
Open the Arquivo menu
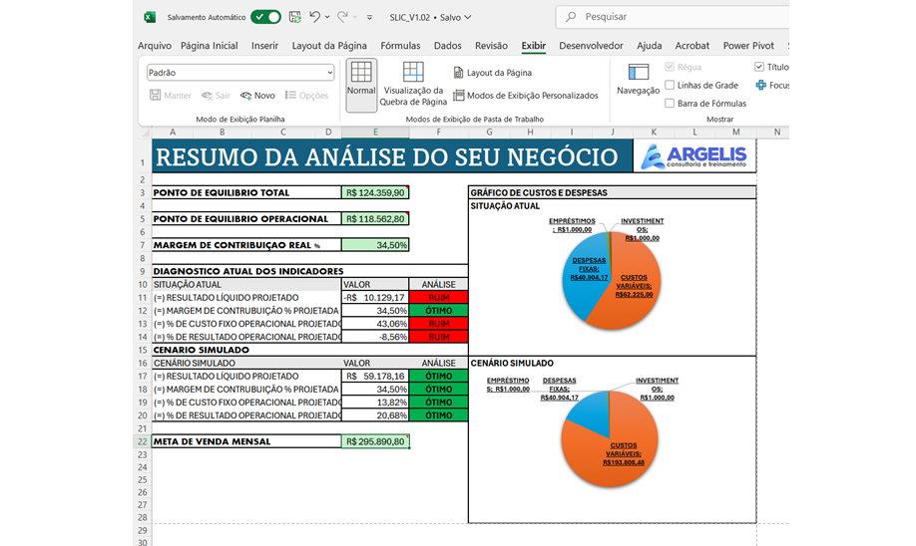click(x=155, y=46)
